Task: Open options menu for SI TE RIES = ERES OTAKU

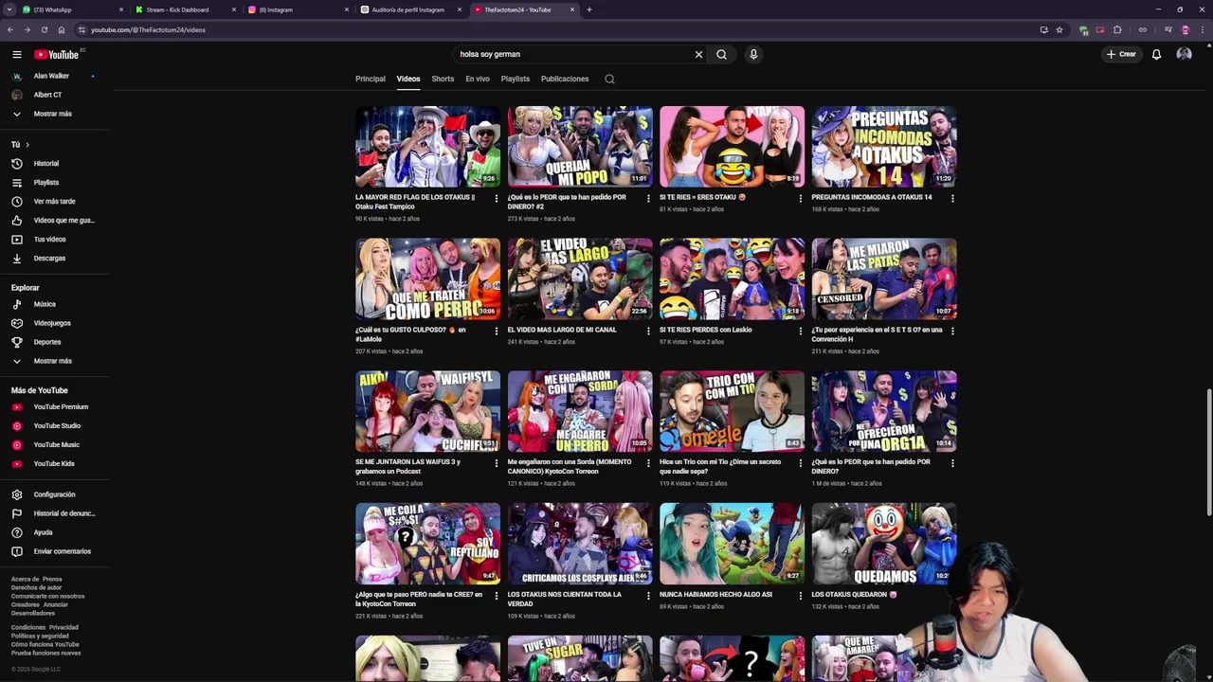Action: [801, 198]
